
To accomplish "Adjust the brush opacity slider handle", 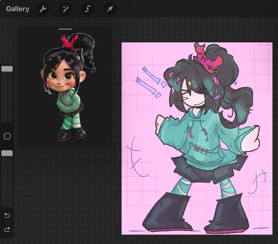I will tap(7, 153).
